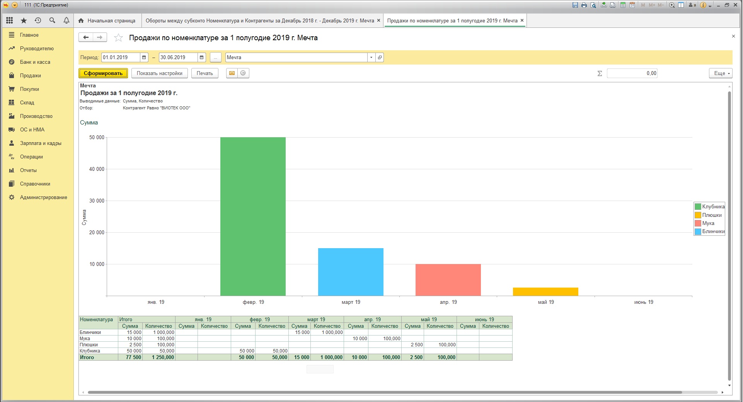This screenshot has height=402, width=743.
Task: Click the orange Плюшки legend swatch
Action: click(x=698, y=215)
